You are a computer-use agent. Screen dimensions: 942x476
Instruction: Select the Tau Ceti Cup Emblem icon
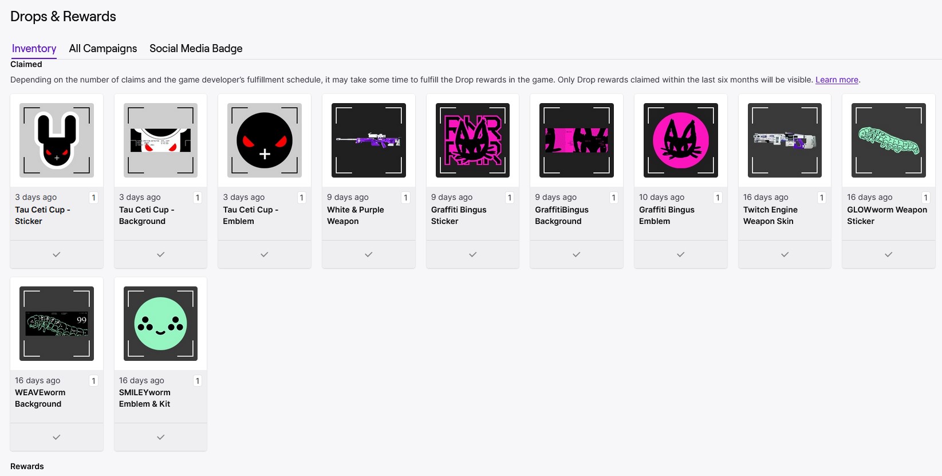pos(265,140)
